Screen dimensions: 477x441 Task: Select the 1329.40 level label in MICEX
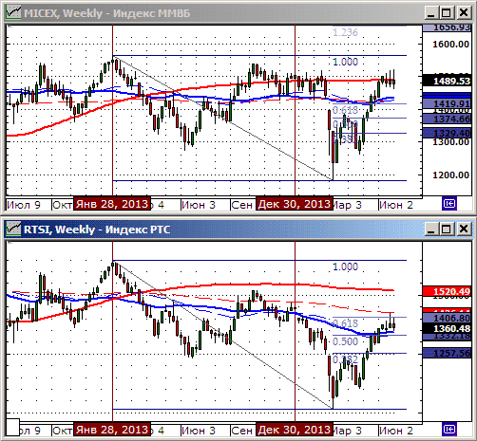coord(448,133)
